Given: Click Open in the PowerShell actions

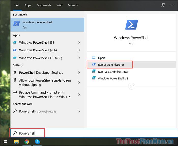Looking at the screenshot, I should [101, 58].
